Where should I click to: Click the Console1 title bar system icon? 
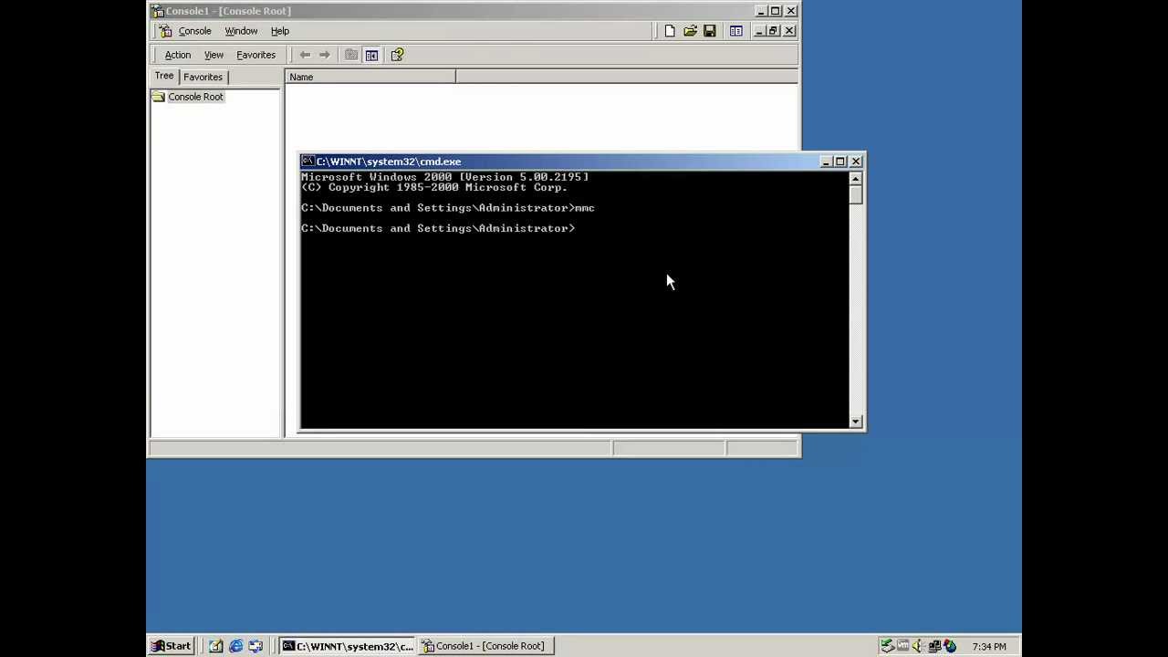pyautogui.click(x=158, y=11)
